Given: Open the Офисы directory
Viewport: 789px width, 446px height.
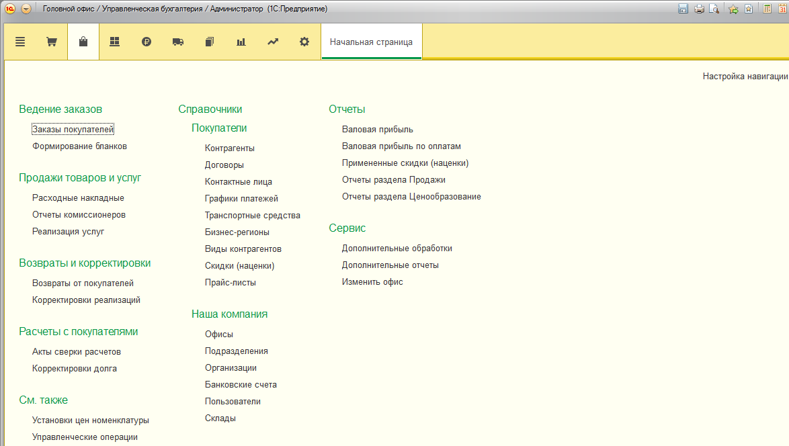Looking at the screenshot, I should tap(219, 334).
